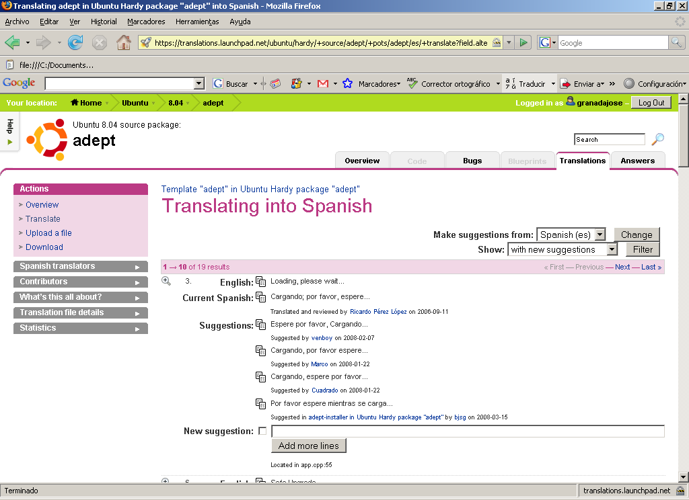Click the Launchpad Search input box
Screen dimensions: 689x500
(609, 140)
